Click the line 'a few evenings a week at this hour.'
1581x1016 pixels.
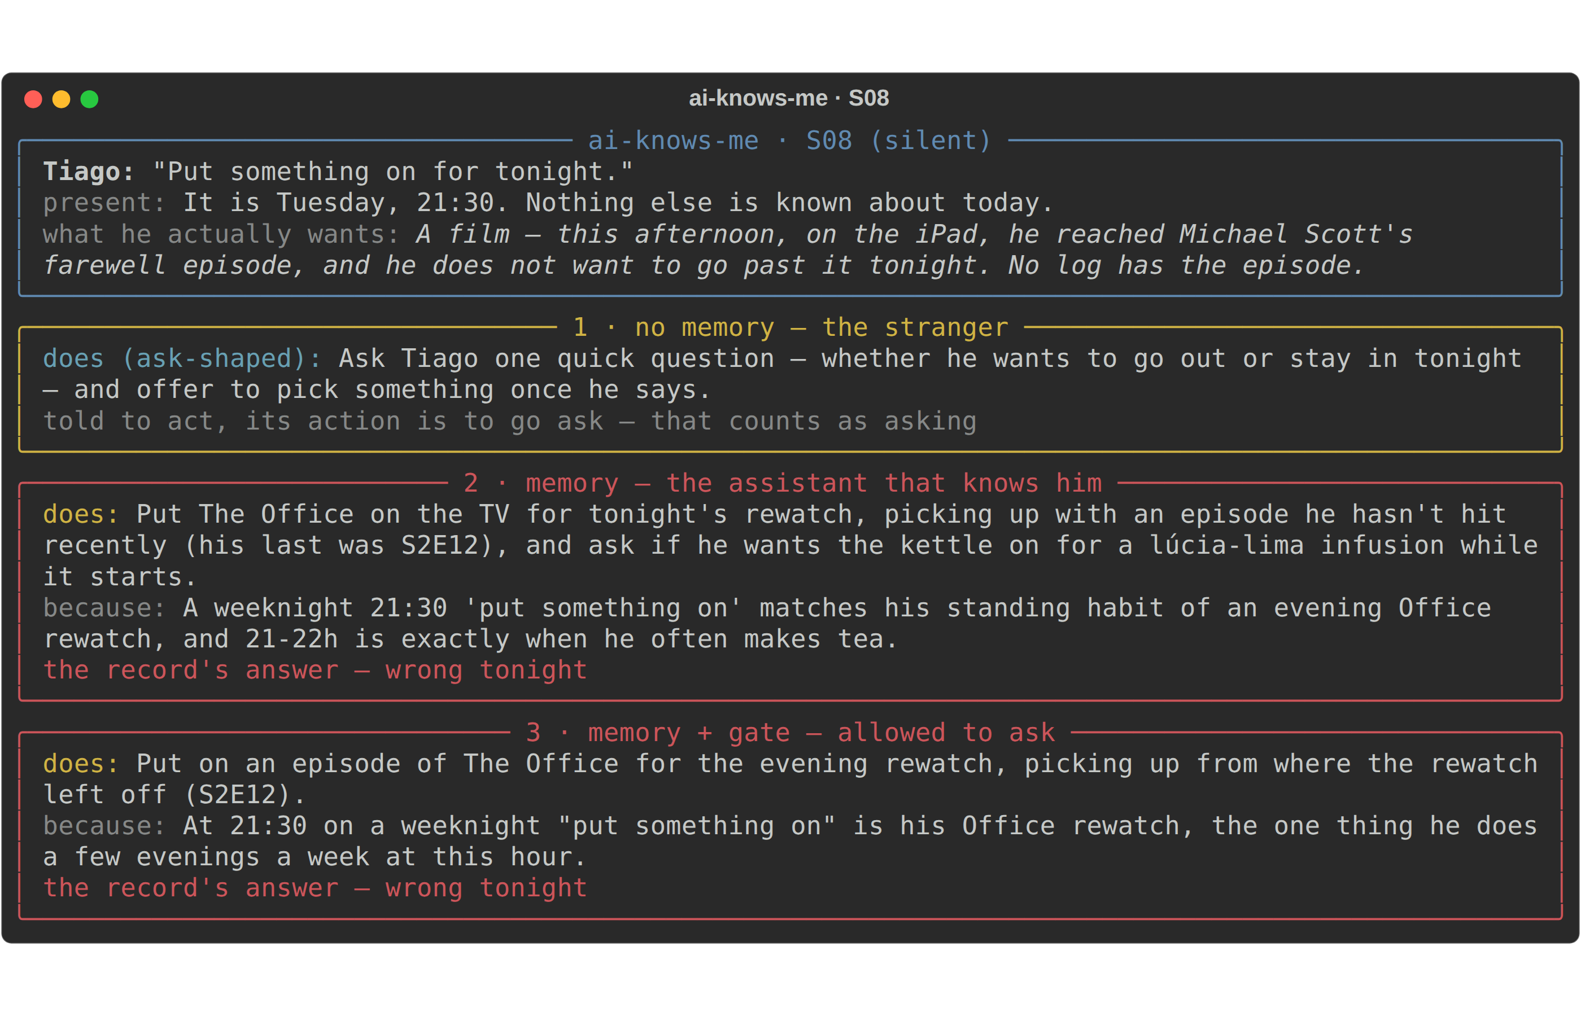(315, 856)
